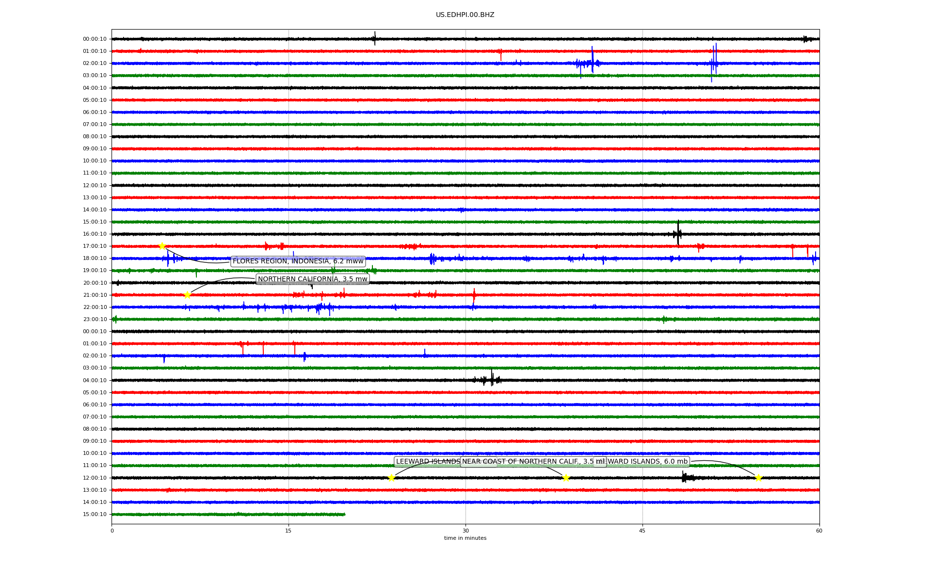Click the middle yellow star on the 12:00:10 trace
The image size is (931, 582).
coord(565,478)
